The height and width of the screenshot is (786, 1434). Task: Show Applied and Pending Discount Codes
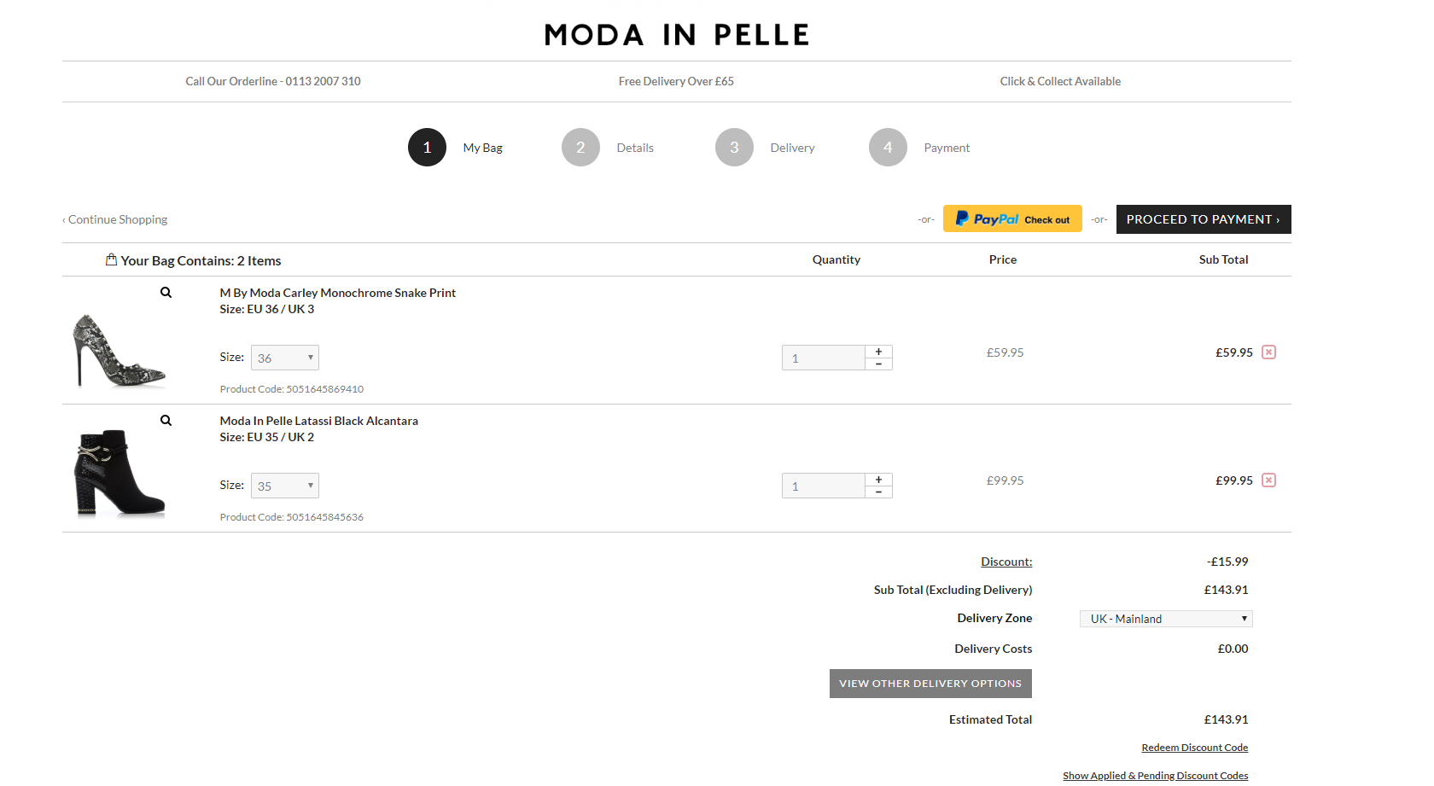click(1155, 775)
